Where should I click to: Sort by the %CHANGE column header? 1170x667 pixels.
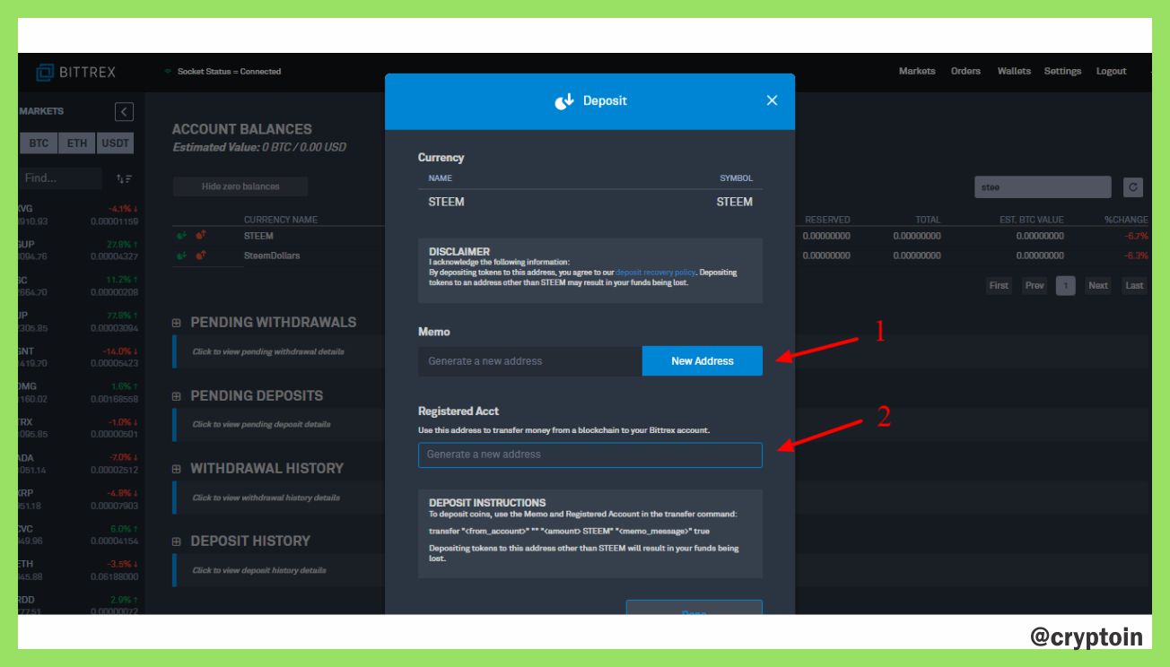(1126, 220)
